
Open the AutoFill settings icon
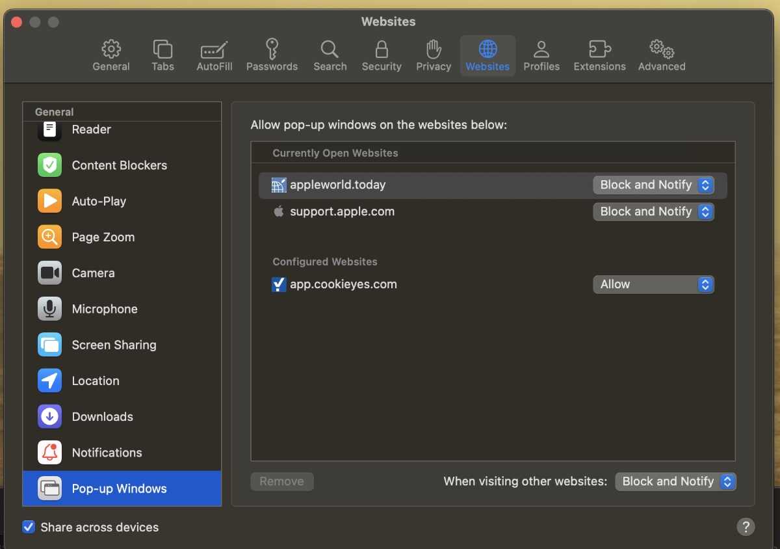coord(214,49)
